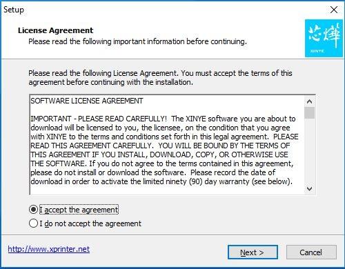Click the "SOFTWARE LICENSE AGREEMENT" heading text

[x=87, y=101]
